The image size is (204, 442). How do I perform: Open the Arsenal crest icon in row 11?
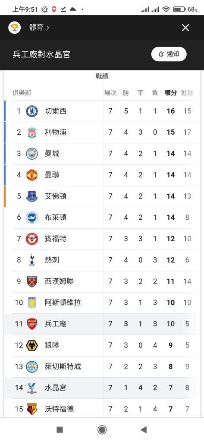(32, 324)
